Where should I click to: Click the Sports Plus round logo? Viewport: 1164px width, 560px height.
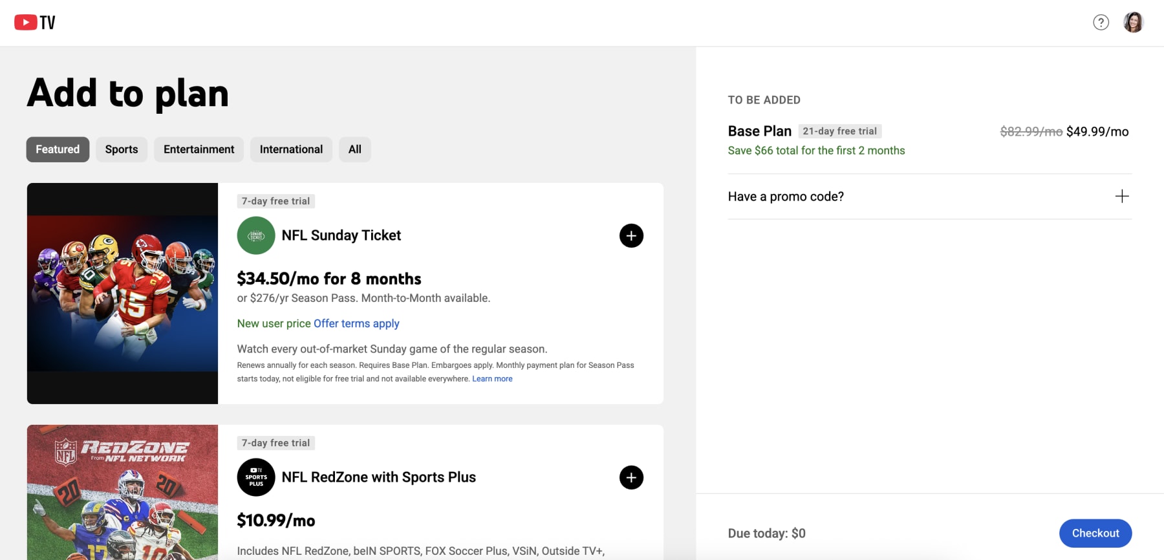256,477
